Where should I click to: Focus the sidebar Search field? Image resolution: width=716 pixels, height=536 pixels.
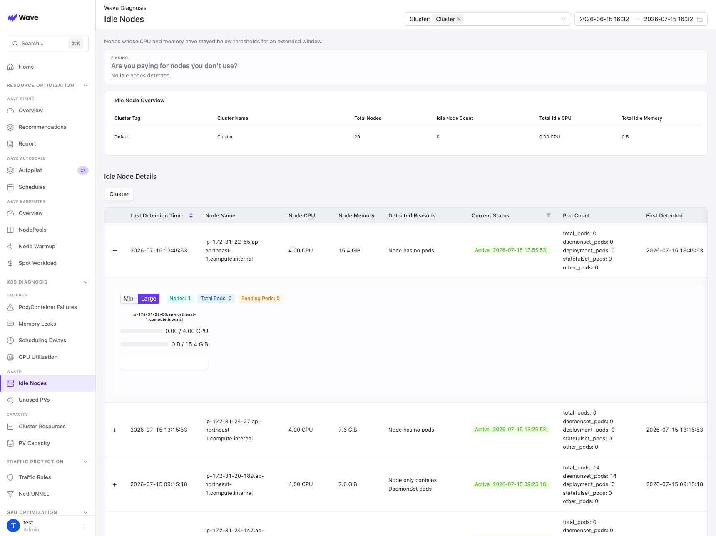(47, 44)
